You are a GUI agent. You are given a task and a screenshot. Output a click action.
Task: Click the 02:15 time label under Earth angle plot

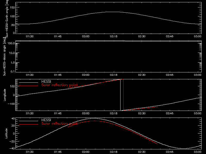click(x=114, y=36)
